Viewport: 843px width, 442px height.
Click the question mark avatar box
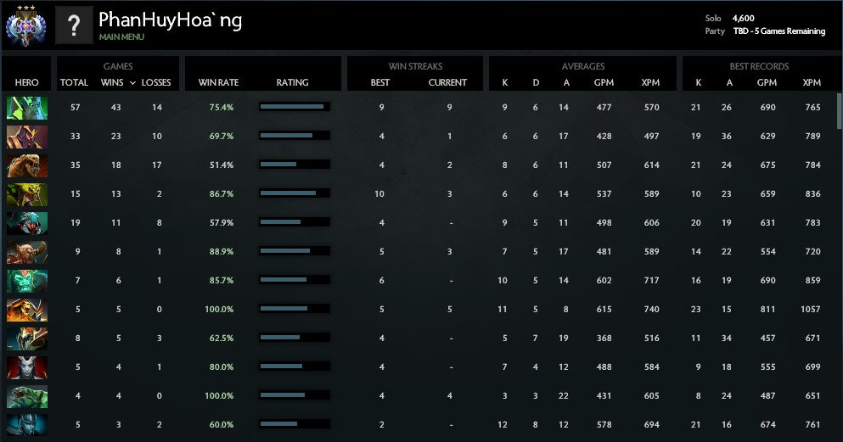click(x=74, y=26)
